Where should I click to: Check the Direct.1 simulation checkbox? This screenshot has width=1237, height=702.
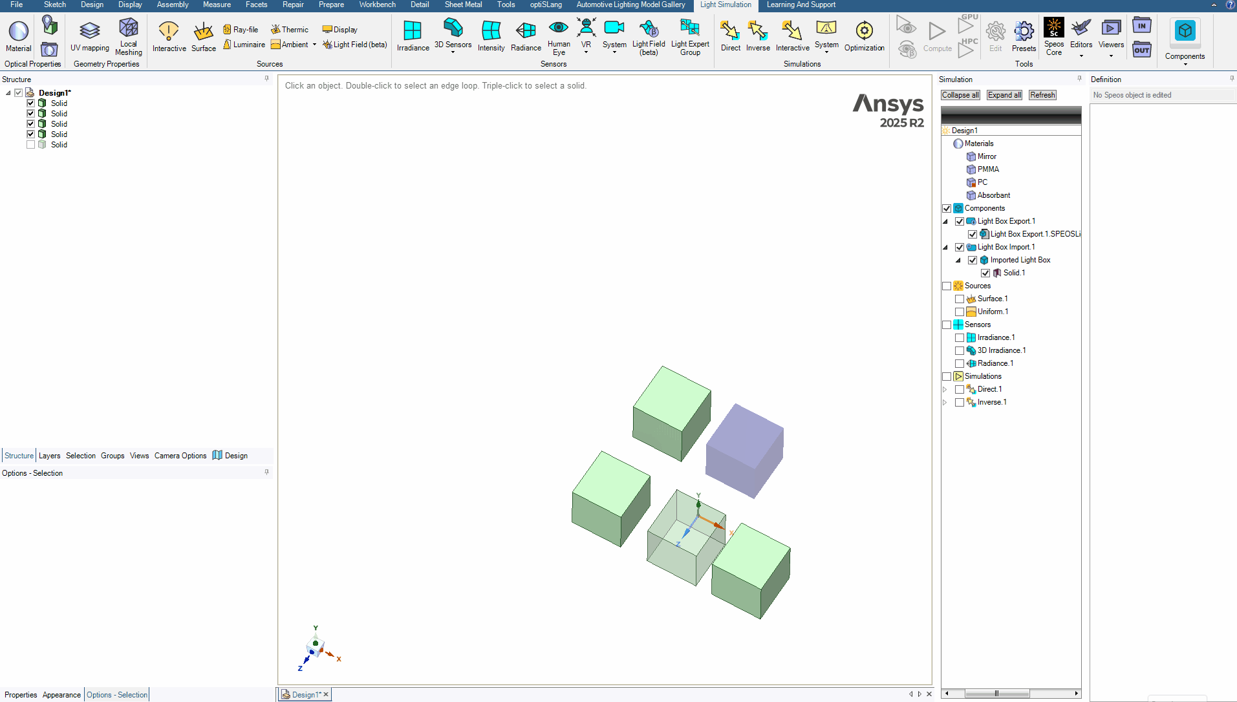(x=960, y=389)
